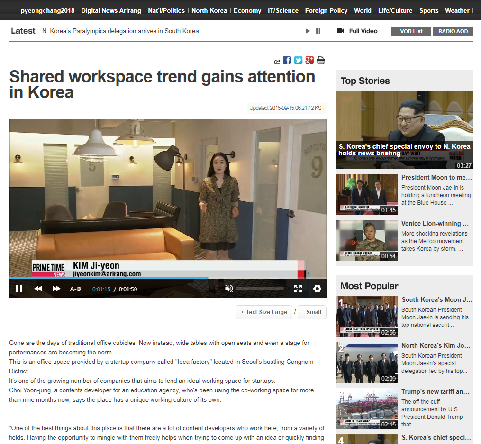Rewind the video
Viewport: 481px width, 444px height.
tap(38, 289)
